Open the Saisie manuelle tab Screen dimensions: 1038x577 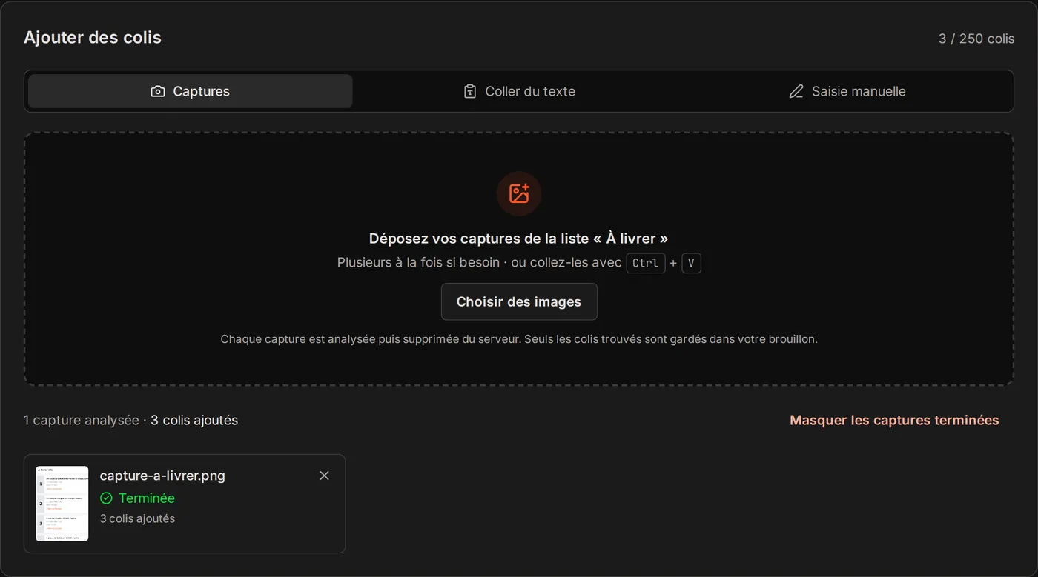847,91
